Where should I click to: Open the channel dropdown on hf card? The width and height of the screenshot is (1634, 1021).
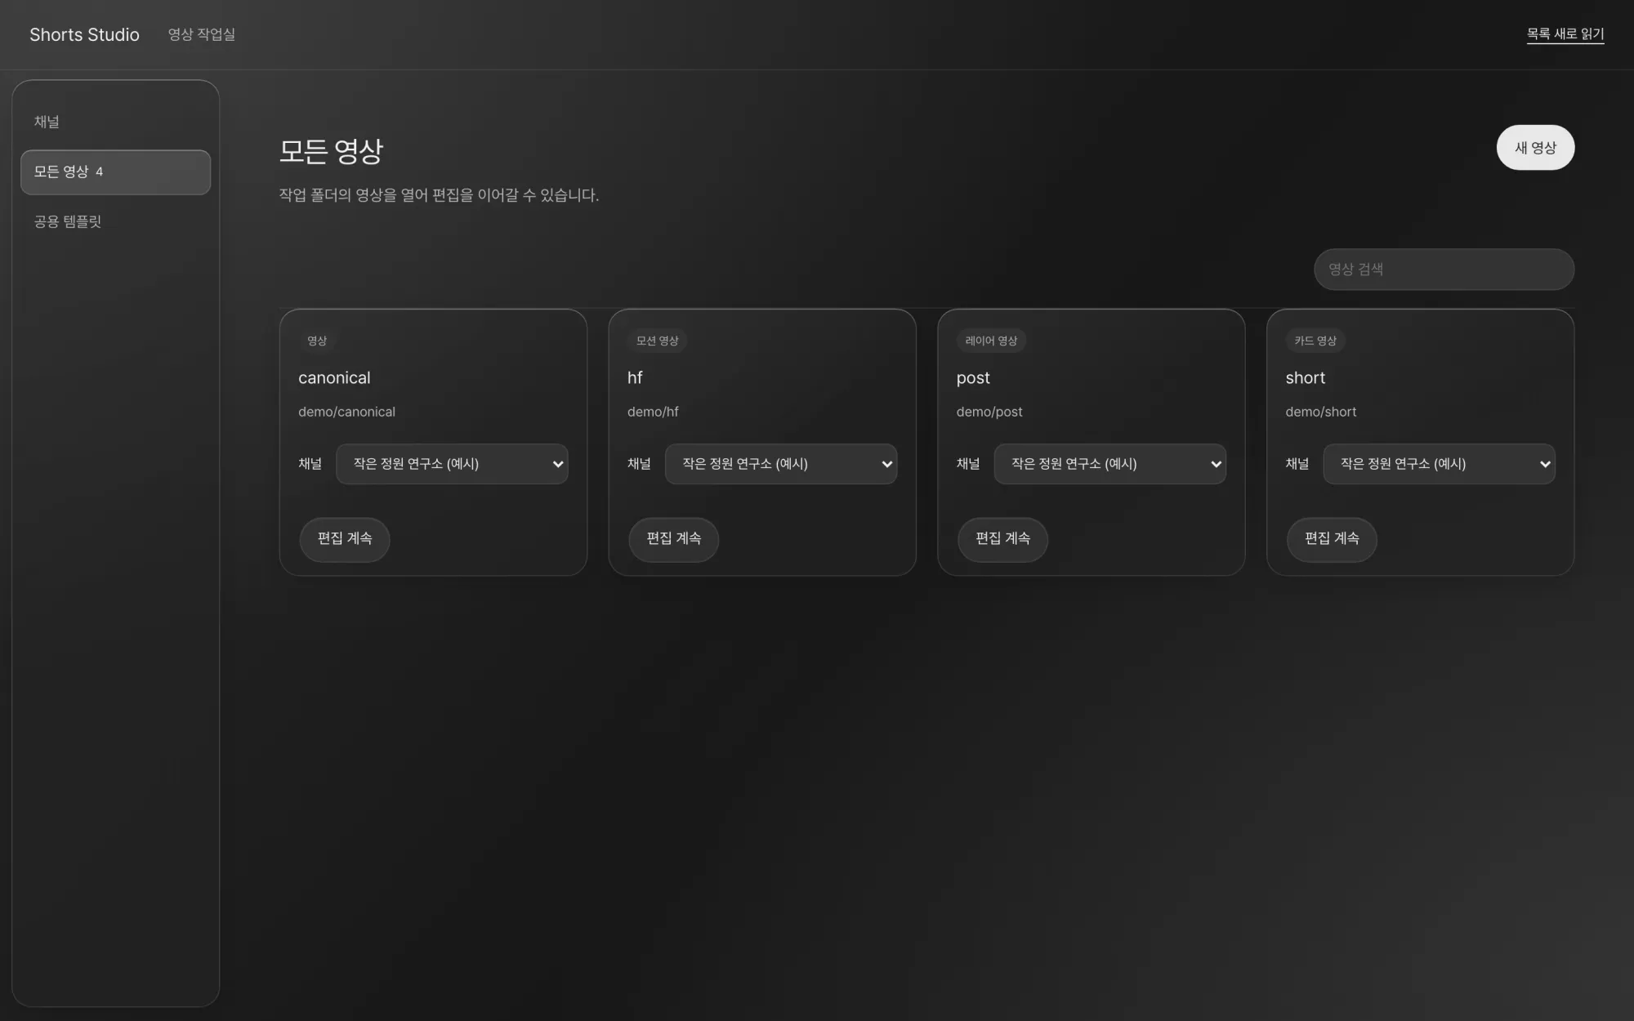[781, 464]
